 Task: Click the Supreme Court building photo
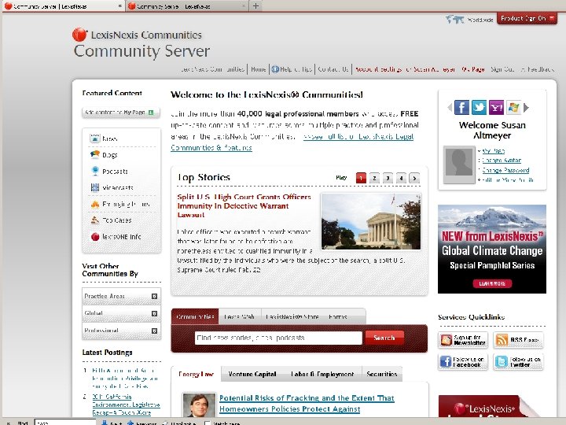tap(371, 221)
